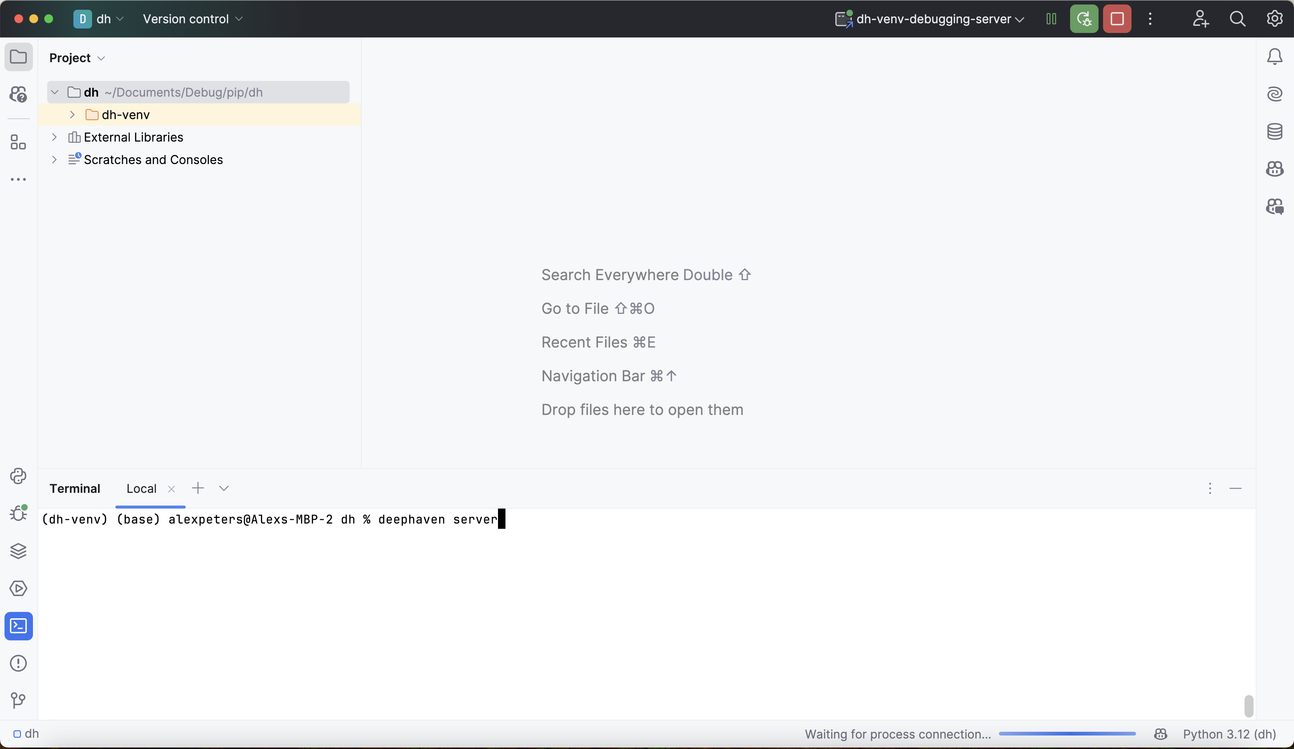Open the Database tool window

tap(1275, 131)
